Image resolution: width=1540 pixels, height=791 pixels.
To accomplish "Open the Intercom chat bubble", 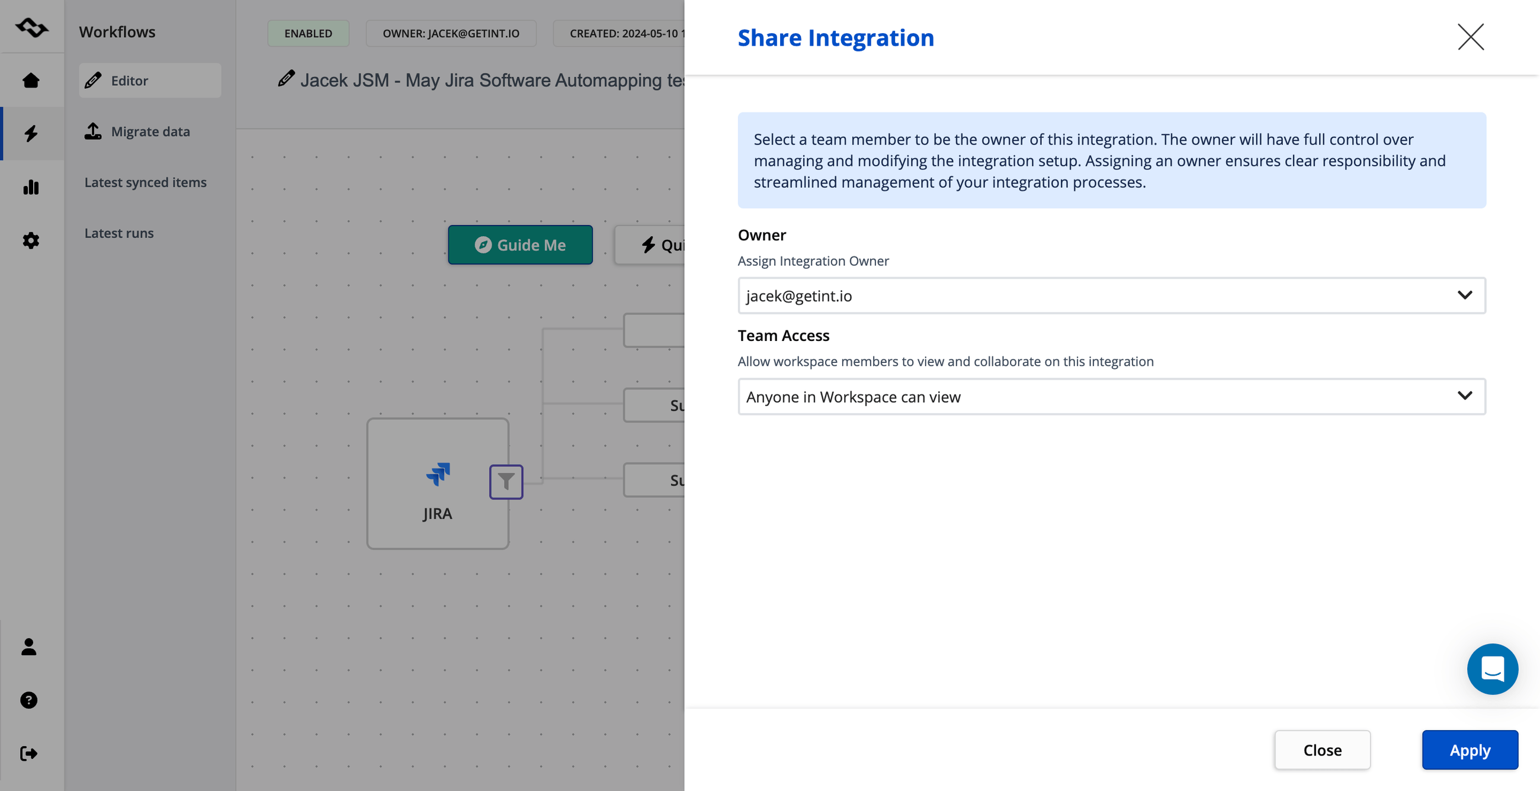I will coord(1492,668).
